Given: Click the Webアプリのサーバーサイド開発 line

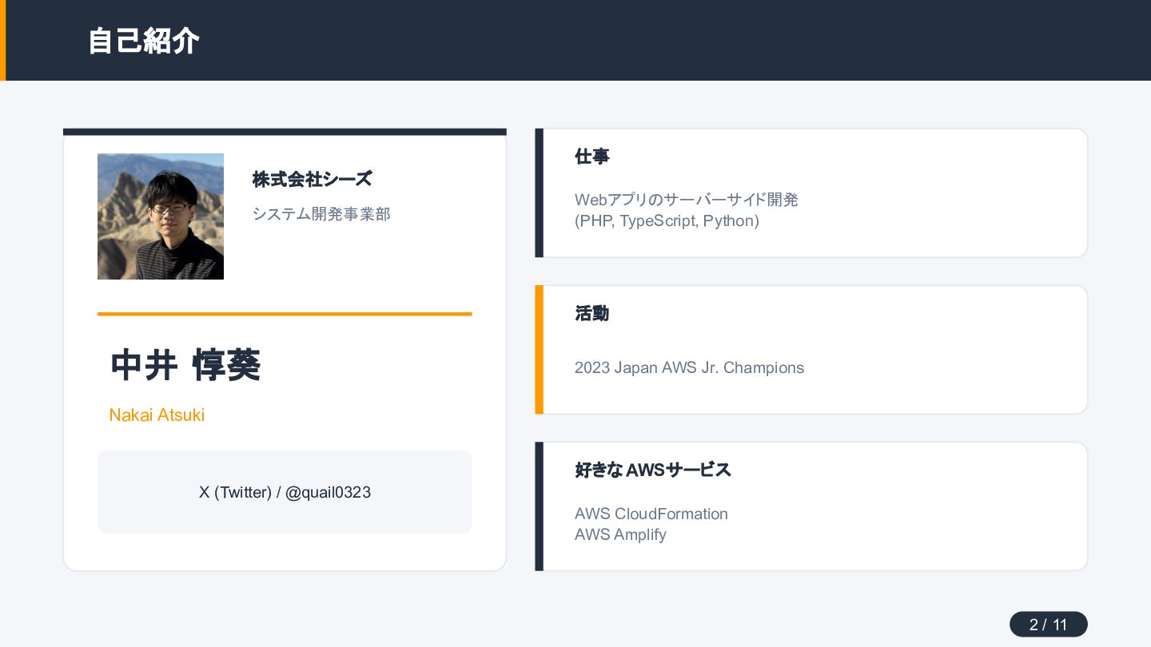Looking at the screenshot, I should pyautogui.click(x=687, y=200).
